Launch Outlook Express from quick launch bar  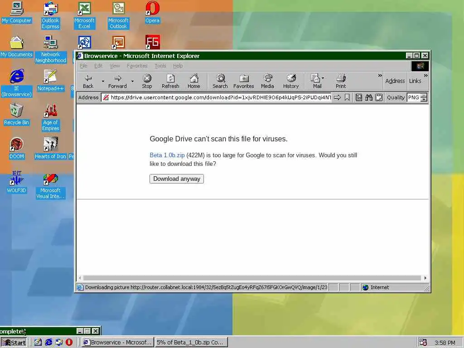point(59,342)
